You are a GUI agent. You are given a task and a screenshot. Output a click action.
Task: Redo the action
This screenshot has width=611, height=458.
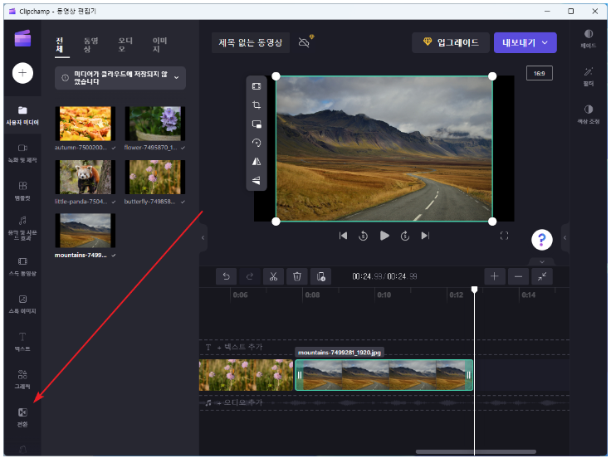[x=250, y=276]
